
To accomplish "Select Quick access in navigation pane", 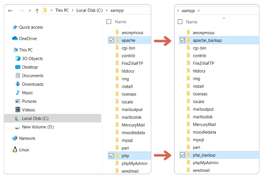I will [x=31, y=27].
